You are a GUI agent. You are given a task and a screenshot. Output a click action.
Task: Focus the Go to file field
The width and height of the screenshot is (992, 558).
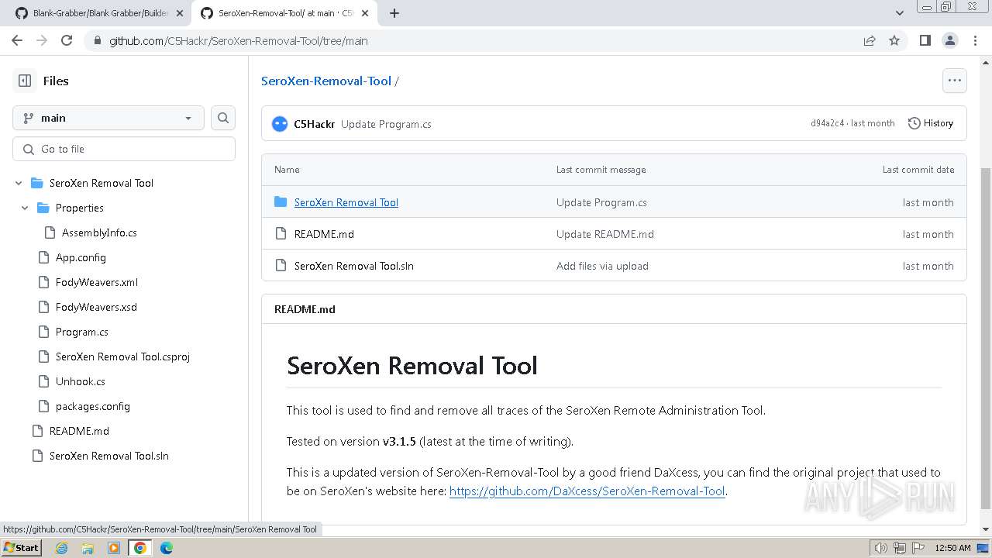click(124, 149)
